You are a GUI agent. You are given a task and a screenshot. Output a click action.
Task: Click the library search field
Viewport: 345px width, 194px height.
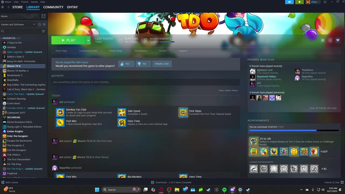coord(20,31)
